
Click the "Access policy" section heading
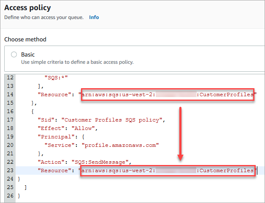pos(27,8)
